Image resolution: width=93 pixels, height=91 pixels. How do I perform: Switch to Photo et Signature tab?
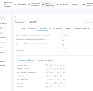(x=56, y=28)
